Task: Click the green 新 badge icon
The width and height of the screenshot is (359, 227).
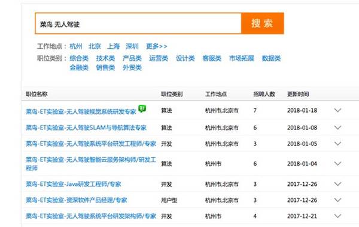Action: tap(142, 108)
